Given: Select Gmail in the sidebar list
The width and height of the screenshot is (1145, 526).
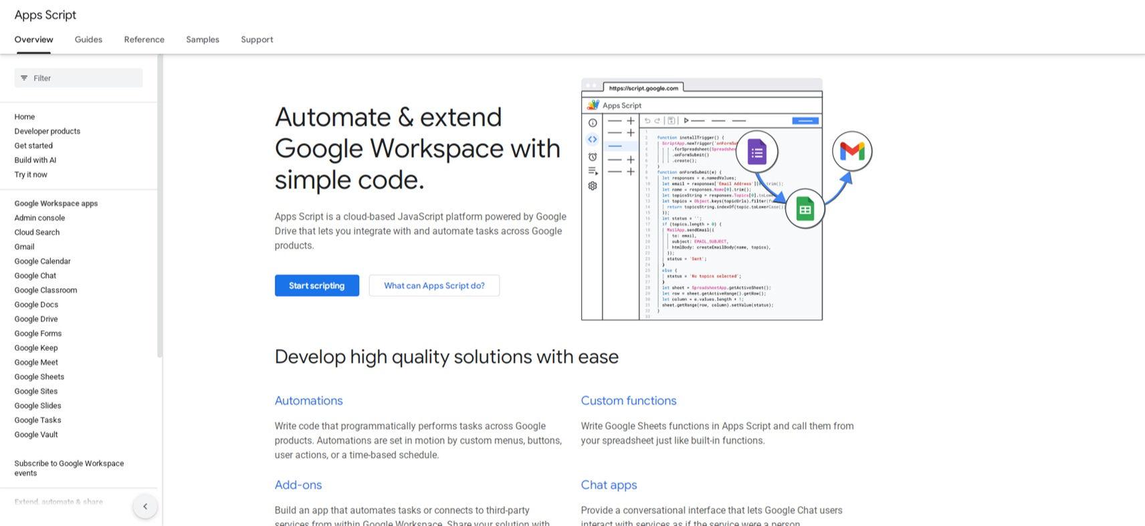Looking at the screenshot, I should [24, 247].
